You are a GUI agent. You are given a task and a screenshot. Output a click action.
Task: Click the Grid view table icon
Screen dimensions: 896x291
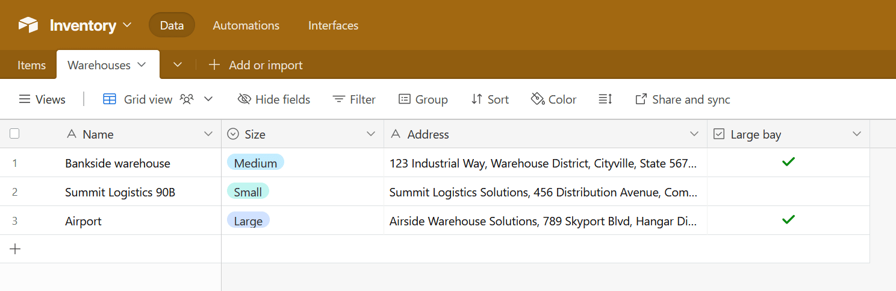pos(110,99)
